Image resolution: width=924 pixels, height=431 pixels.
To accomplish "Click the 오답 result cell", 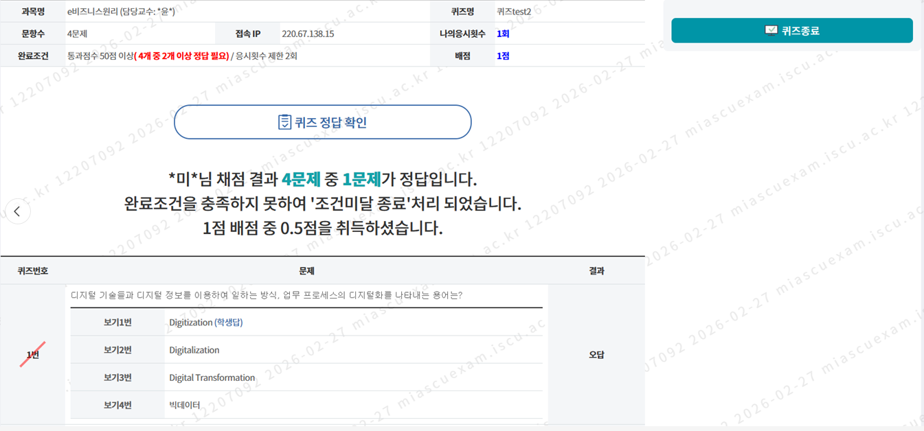I will 596,355.
